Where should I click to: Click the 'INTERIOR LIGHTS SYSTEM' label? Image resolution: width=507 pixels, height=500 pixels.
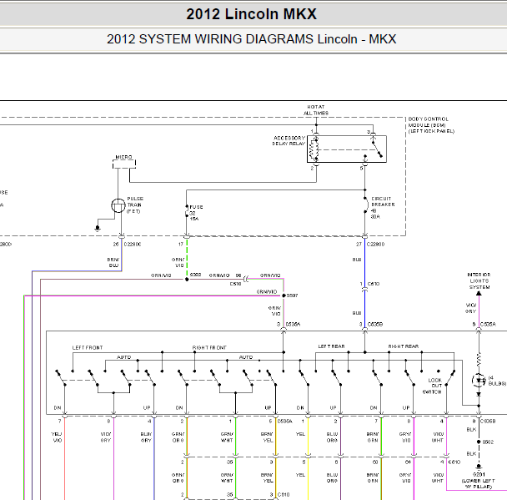(479, 281)
